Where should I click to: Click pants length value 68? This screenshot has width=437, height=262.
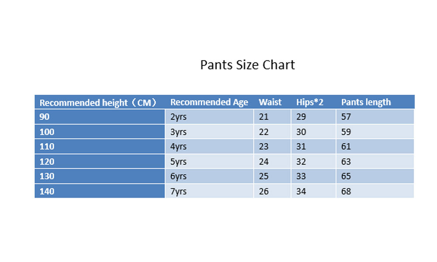click(x=346, y=191)
